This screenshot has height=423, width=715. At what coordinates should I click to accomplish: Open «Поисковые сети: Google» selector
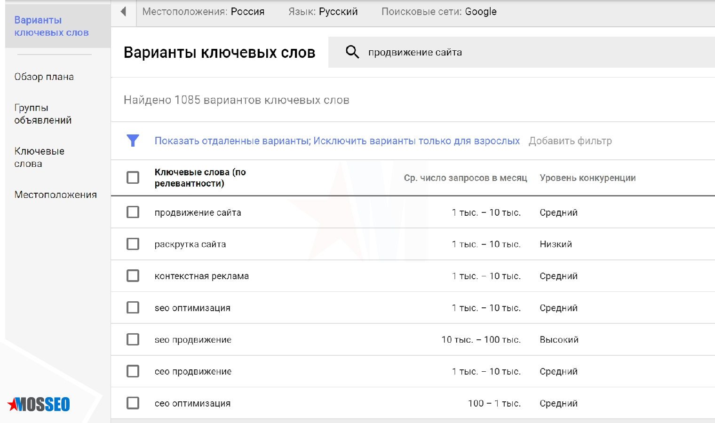pos(438,11)
